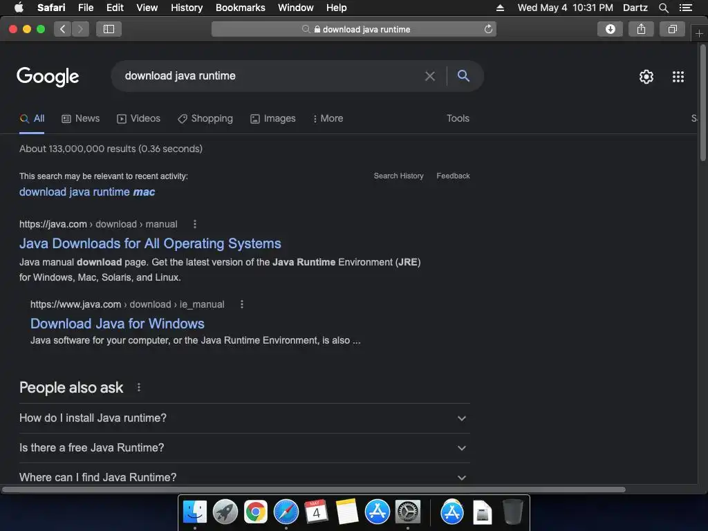Click download java runtime mac suggestion
This screenshot has width=708, height=531.
click(x=87, y=192)
